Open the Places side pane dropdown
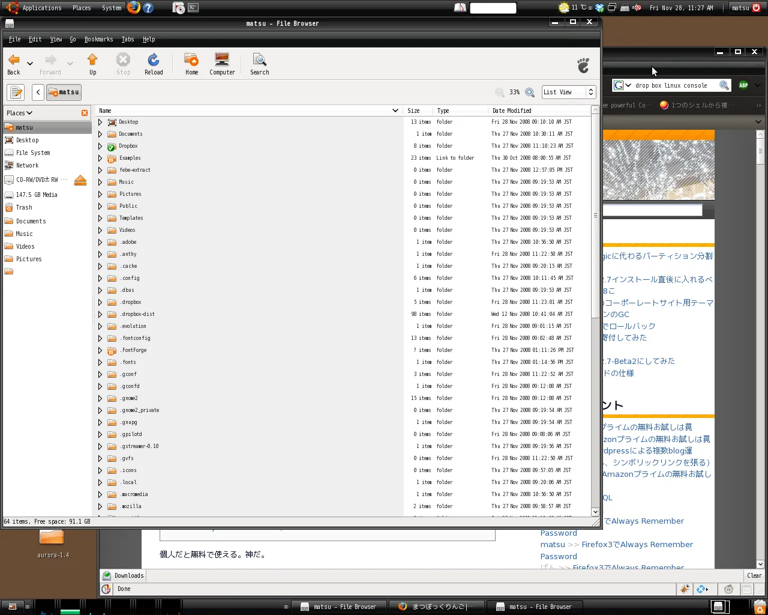 tap(20, 113)
